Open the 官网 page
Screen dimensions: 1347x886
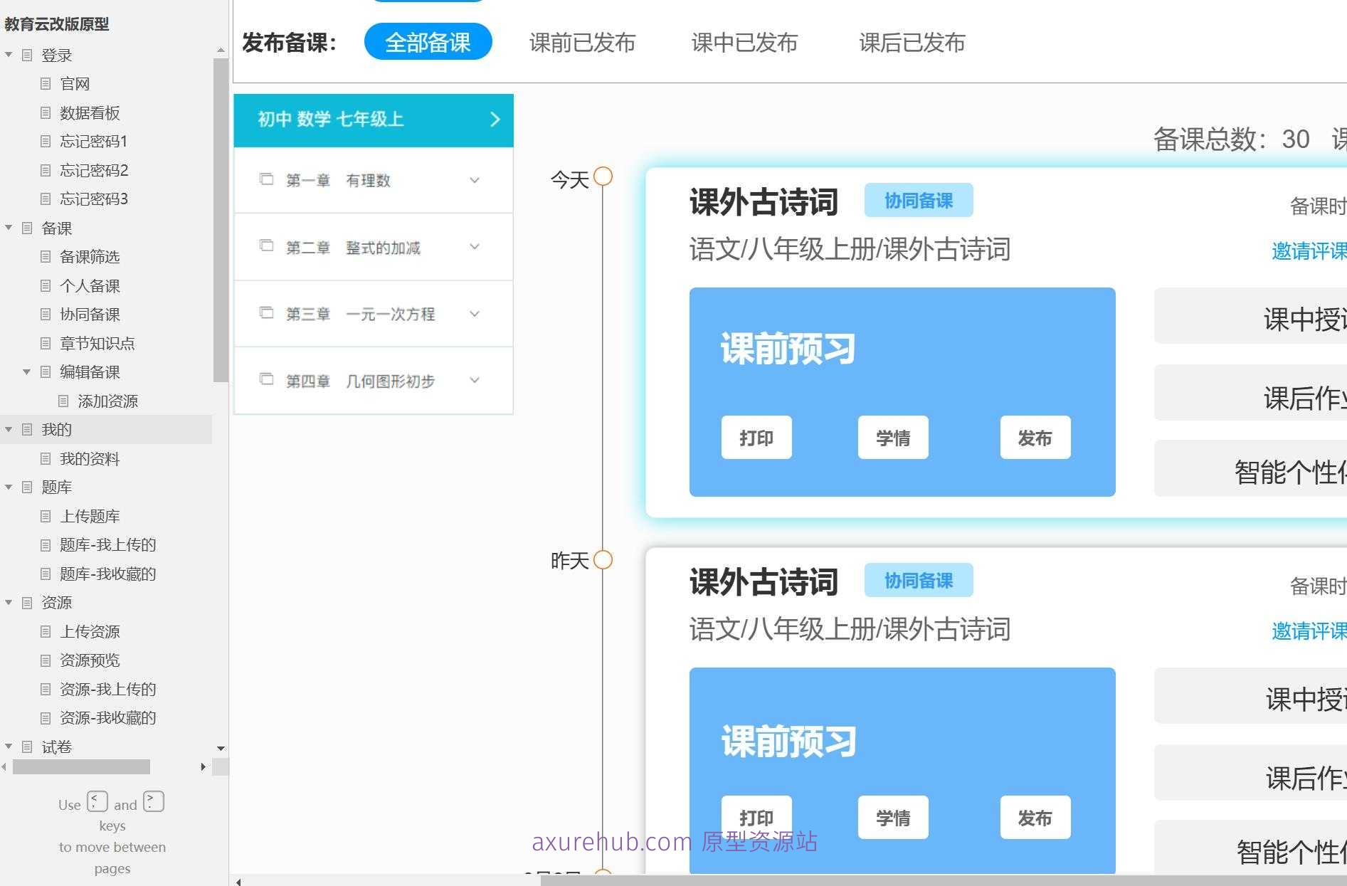tap(75, 84)
